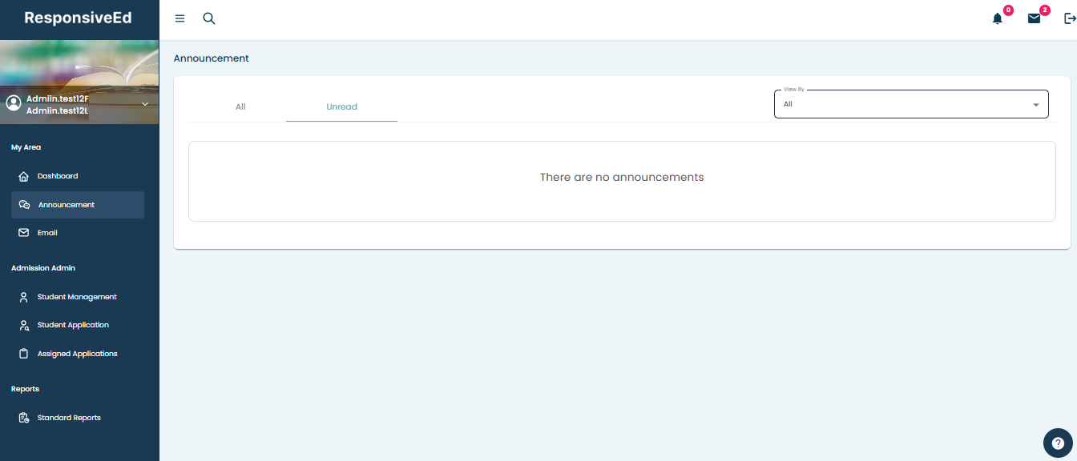Image resolution: width=1077 pixels, height=461 pixels.
Task: Select the Unread tab
Action: tap(341, 106)
